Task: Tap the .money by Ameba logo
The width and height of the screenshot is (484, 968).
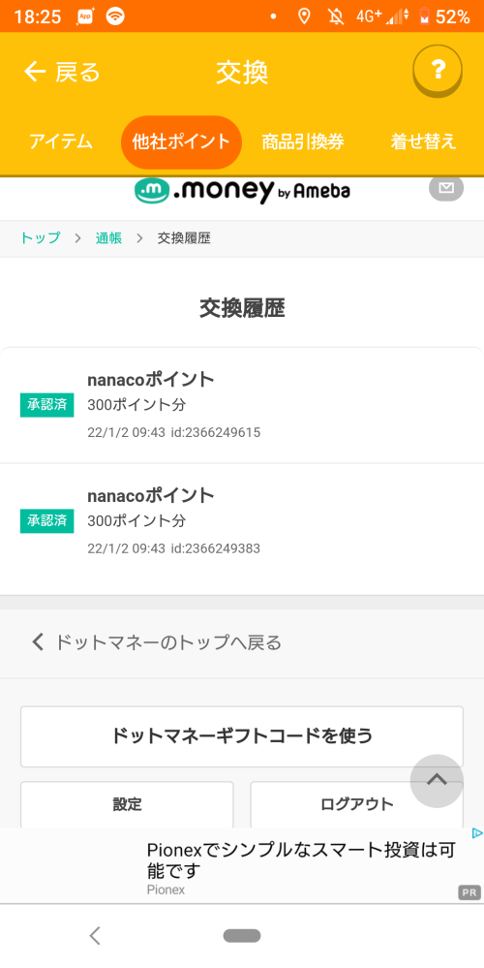Action: pos(242,190)
